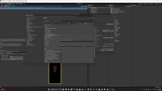Open the cloud services icon in toolbar

[x=142, y=4]
